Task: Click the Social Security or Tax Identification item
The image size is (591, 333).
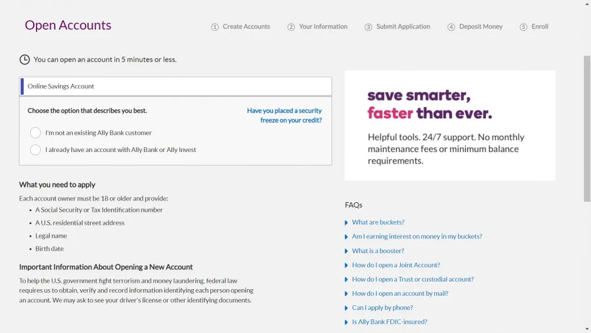Action: click(x=99, y=210)
